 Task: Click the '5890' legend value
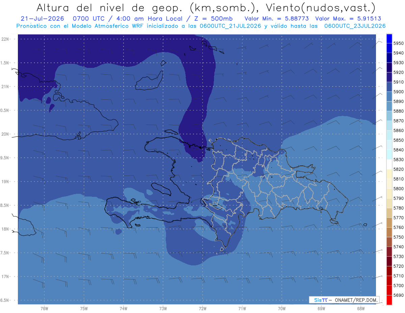(399, 102)
